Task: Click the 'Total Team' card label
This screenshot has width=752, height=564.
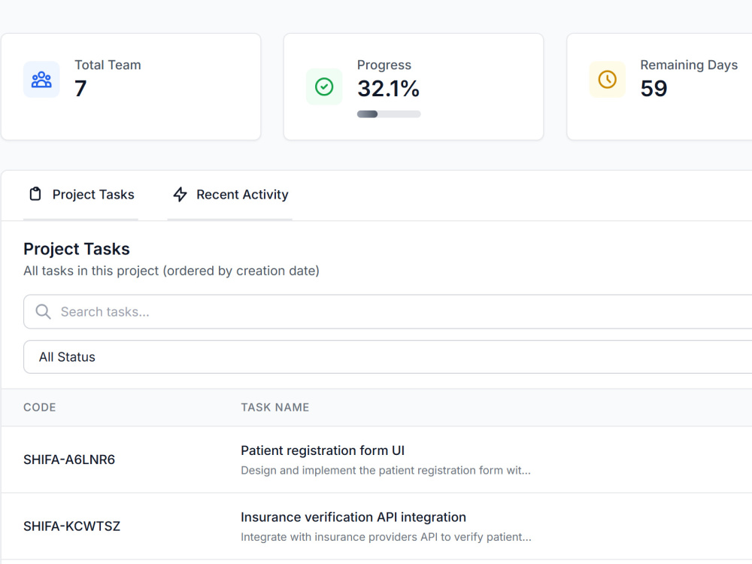Action: [x=108, y=65]
